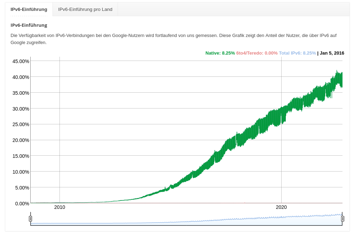Click the 40.00% y-axis label
352x236 pixels.
click(x=21, y=77)
